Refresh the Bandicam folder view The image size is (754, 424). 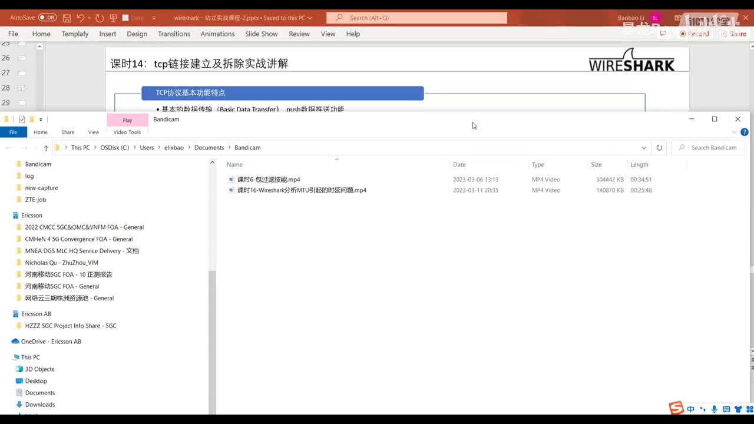tap(659, 148)
